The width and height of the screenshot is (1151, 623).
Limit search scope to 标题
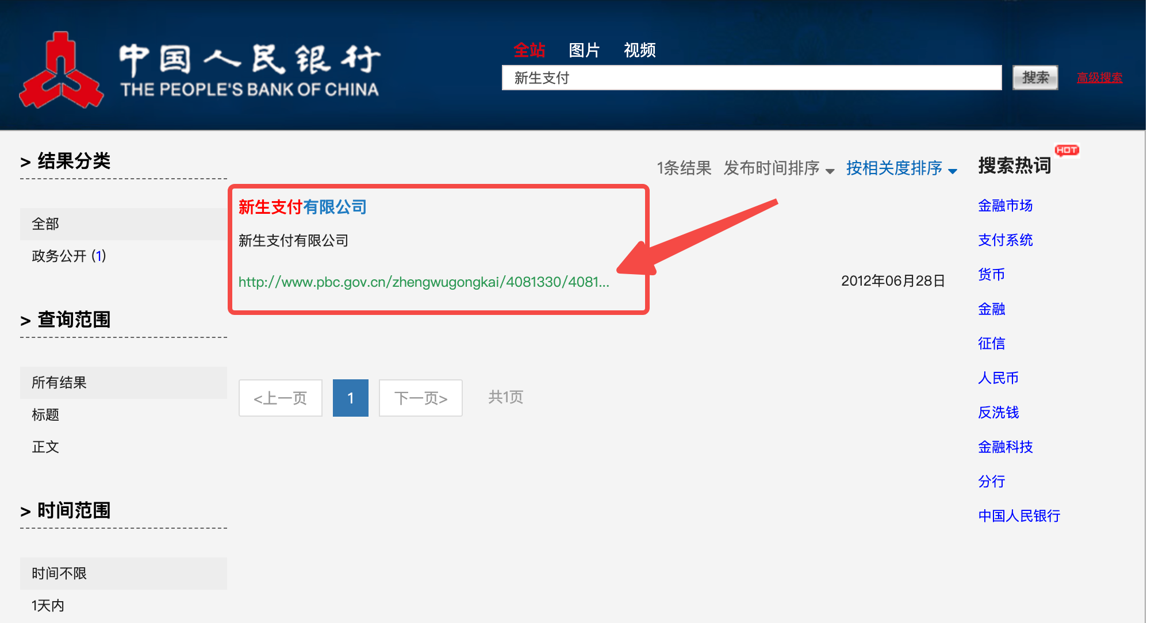click(x=45, y=414)
